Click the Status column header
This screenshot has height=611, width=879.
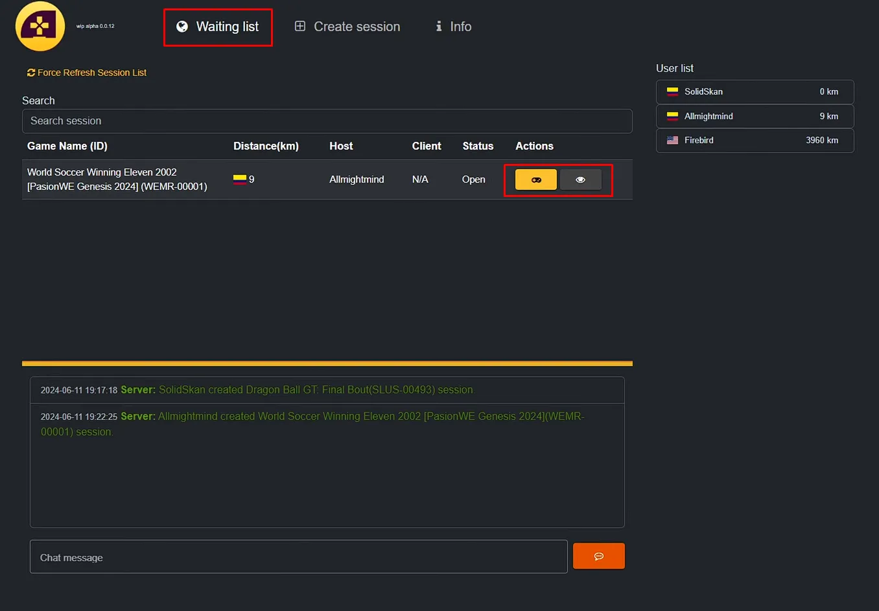[478, 146]
